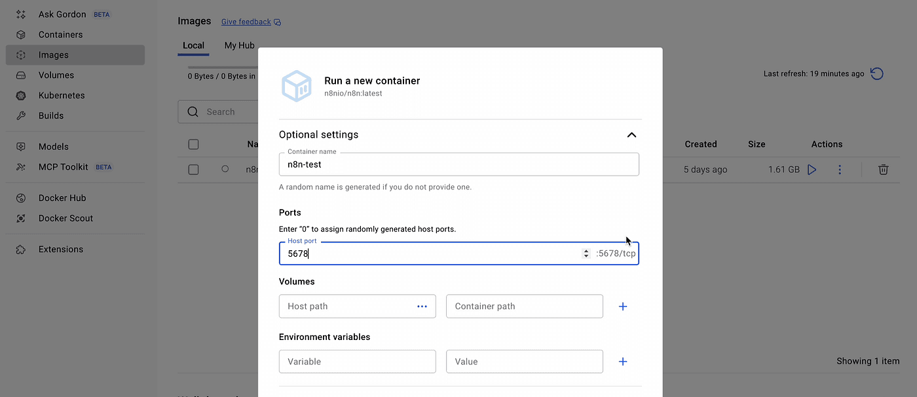Open the three-dot actions menu for the image
This screenshot has width=917, height=397.
pos(840,170)
